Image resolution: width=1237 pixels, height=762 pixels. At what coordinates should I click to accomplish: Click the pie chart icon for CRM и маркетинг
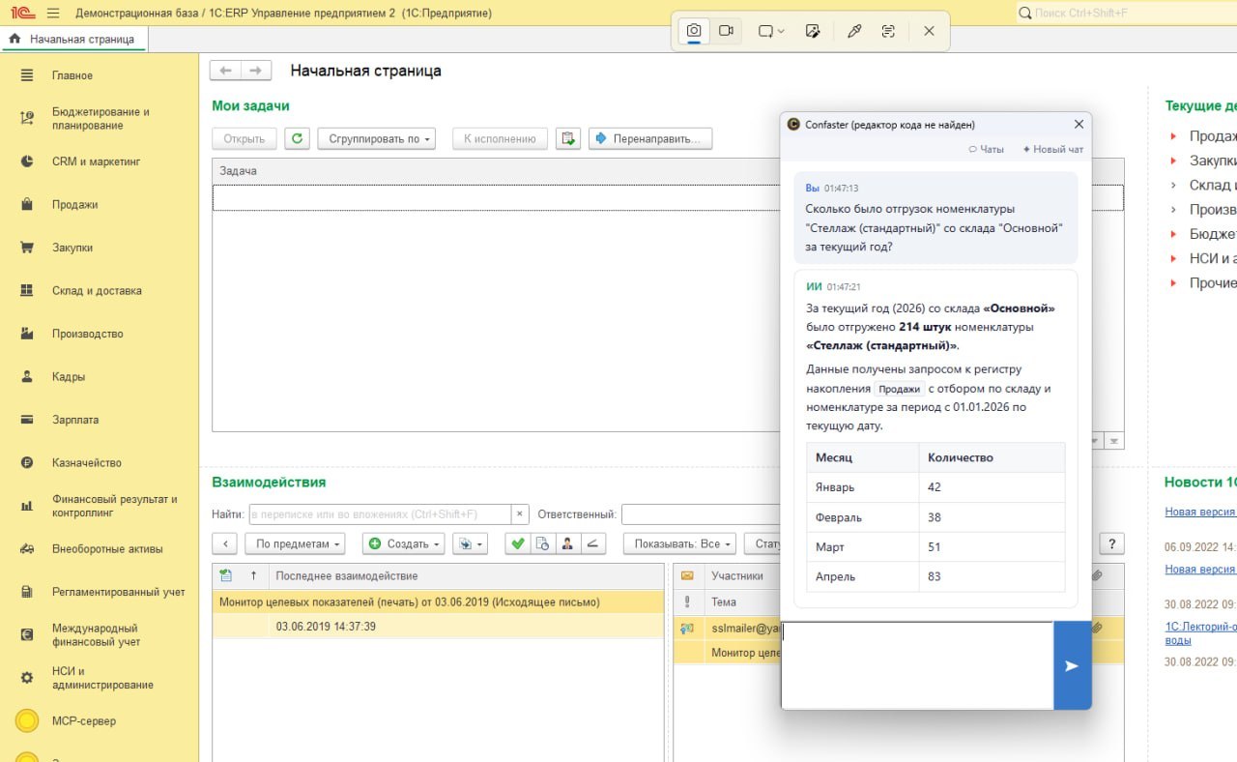tap(28, 161)
